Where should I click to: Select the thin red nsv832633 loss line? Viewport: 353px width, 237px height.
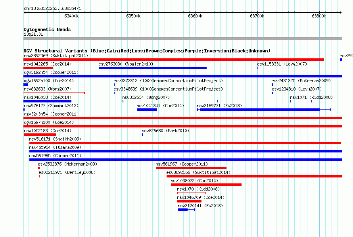point(54,93)
